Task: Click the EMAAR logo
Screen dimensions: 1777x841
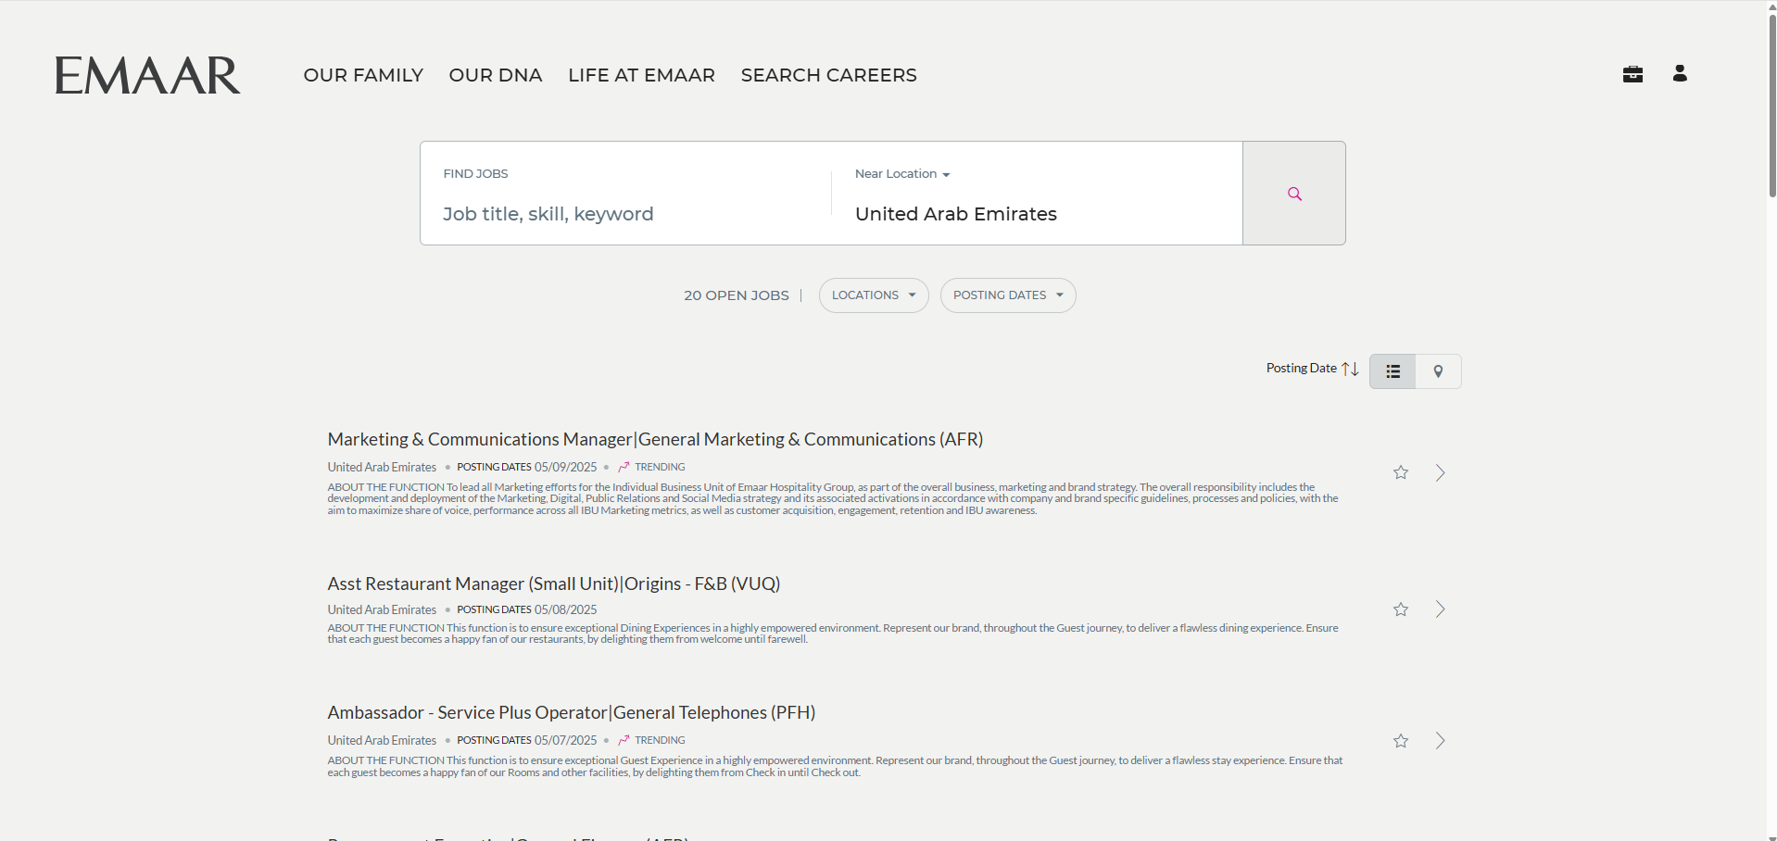Action: tap(147, 75)
